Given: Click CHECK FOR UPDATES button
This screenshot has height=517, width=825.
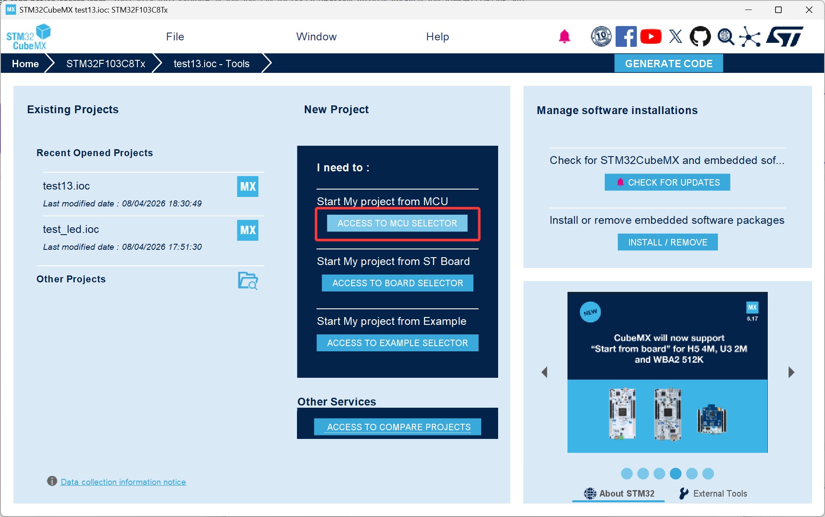Looking at the screenshot, I should tap(667, 183).
